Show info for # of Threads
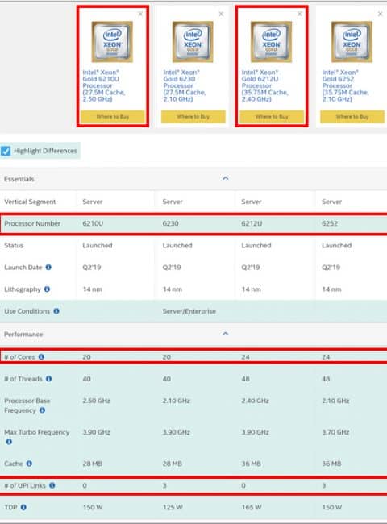This screenshot has width=387, height=524. coord(49,379)
